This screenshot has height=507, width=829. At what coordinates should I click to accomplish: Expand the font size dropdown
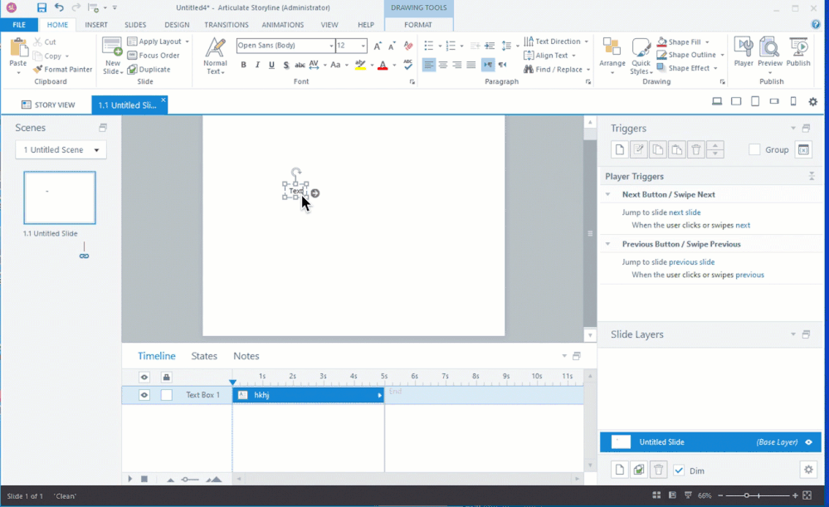[x=363, y=46]
